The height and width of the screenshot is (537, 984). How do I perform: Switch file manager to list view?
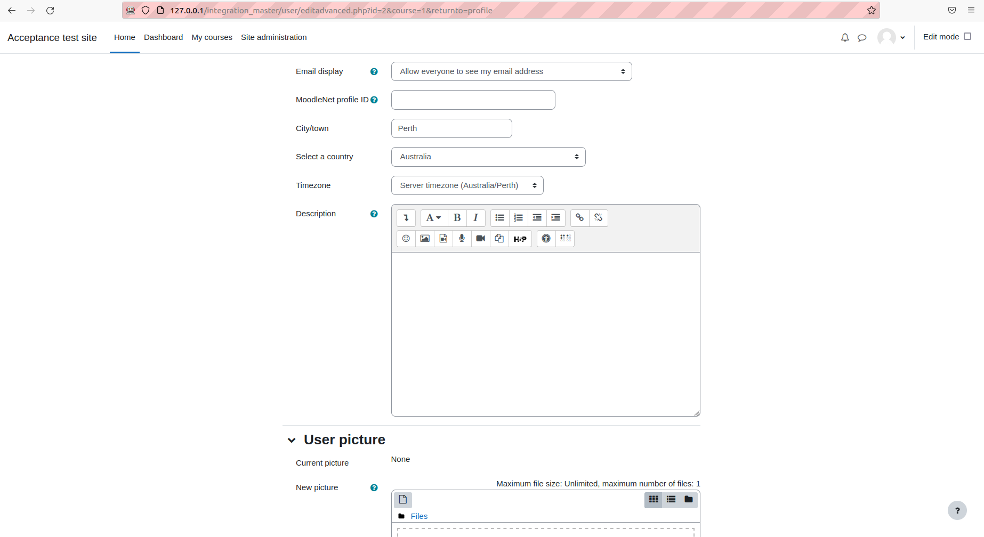[671, 500]
